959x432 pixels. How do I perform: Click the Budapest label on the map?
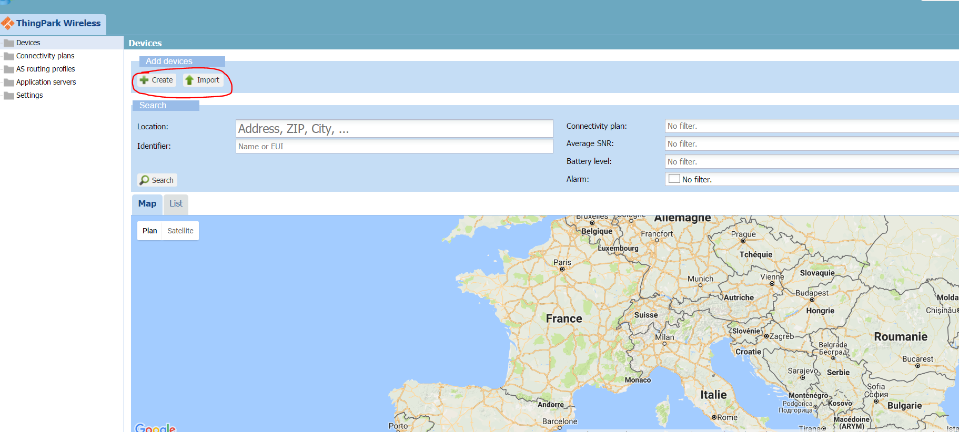pos(812,293)
